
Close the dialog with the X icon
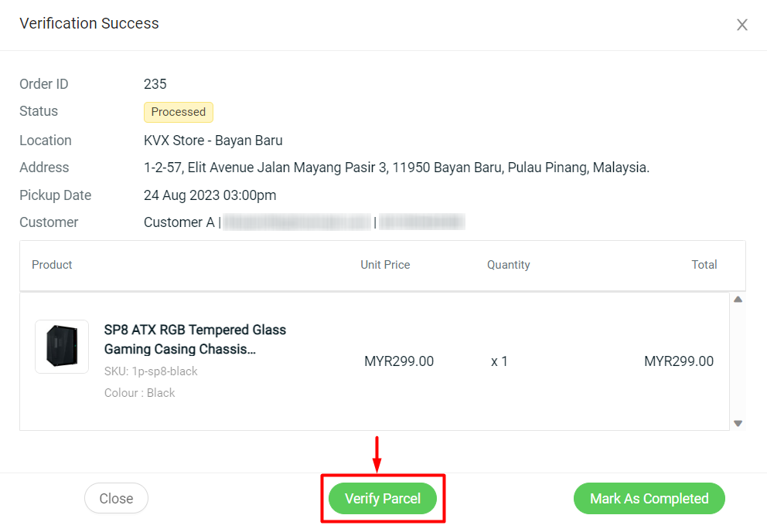click(x=741, y=25)
